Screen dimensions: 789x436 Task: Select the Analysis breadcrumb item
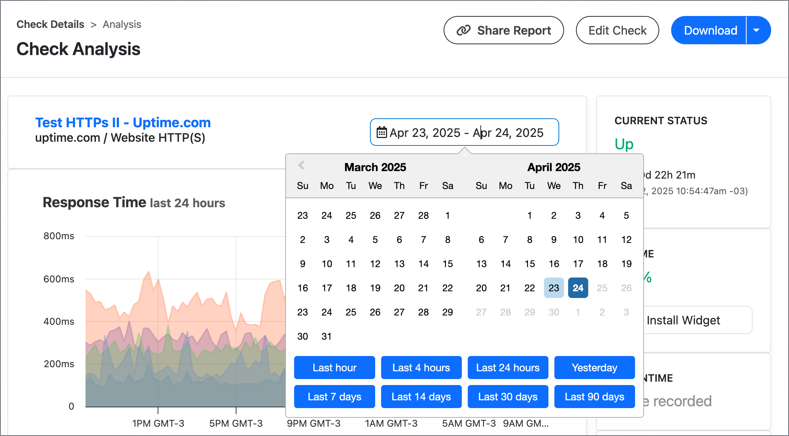[122, 24]
